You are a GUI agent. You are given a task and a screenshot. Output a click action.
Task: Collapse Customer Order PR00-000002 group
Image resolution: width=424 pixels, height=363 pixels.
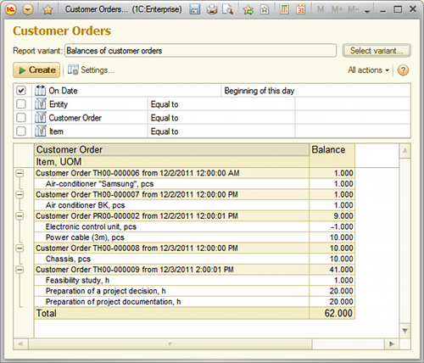(20, 216)
